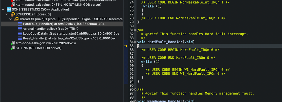Click line number 90 in the editor gutter
Screen dimensions: 282x102
(132, 65)
